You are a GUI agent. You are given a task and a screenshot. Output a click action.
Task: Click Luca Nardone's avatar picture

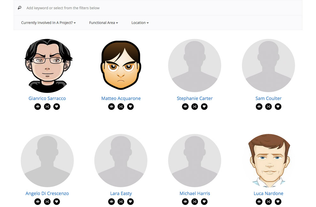(x=269, y=161)
